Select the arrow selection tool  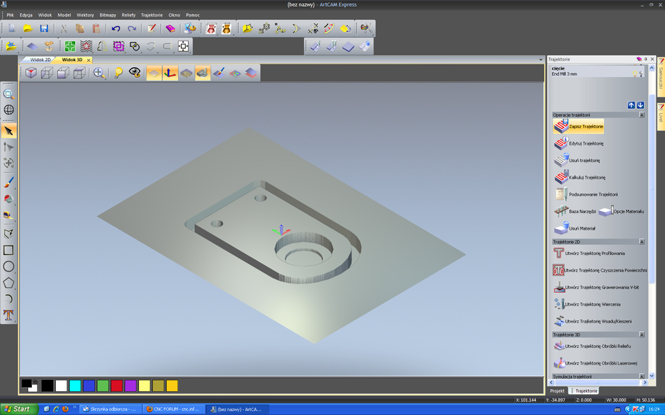[9, 131]
